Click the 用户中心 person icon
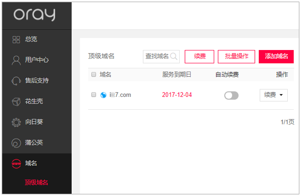 (16, 60)
